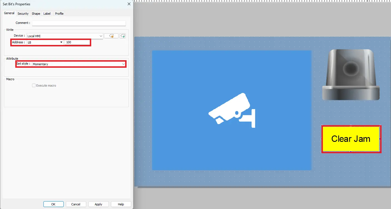Click the Cancel button
This screenshot has height=209, width=391.
tap(76, 204)
